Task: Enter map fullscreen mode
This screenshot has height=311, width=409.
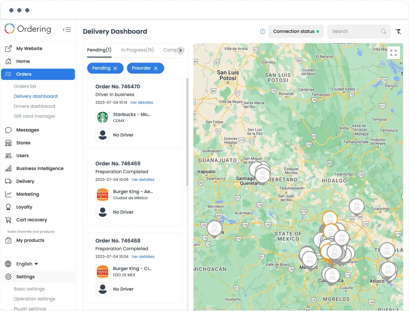Action: point(394,53)
